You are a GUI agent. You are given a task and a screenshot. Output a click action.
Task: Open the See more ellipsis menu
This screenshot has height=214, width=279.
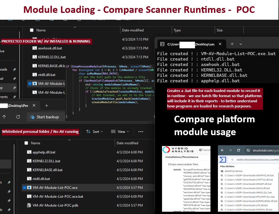pyautogui.click(x=141, y=131)
